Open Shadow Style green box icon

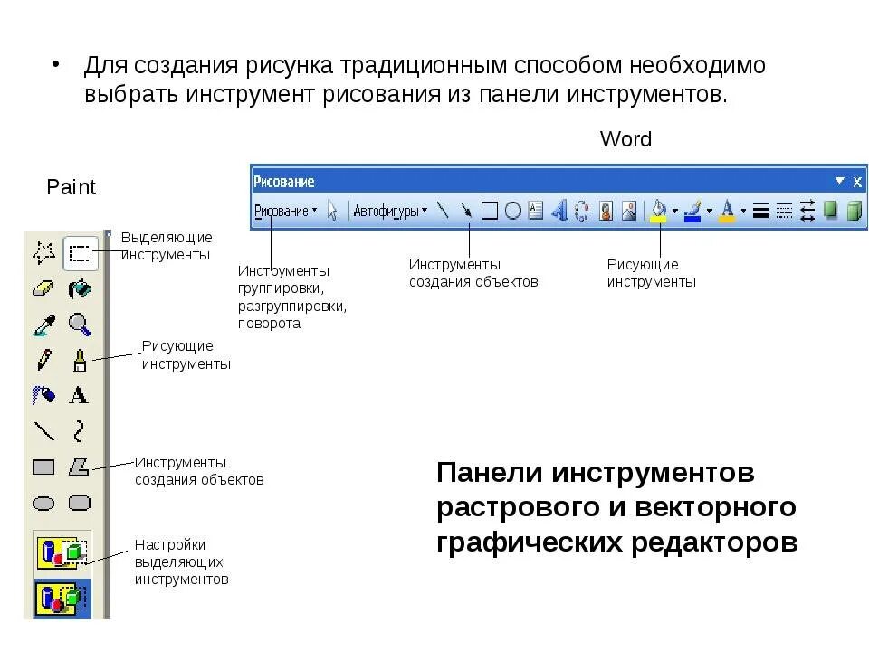(x=830, y=211)
